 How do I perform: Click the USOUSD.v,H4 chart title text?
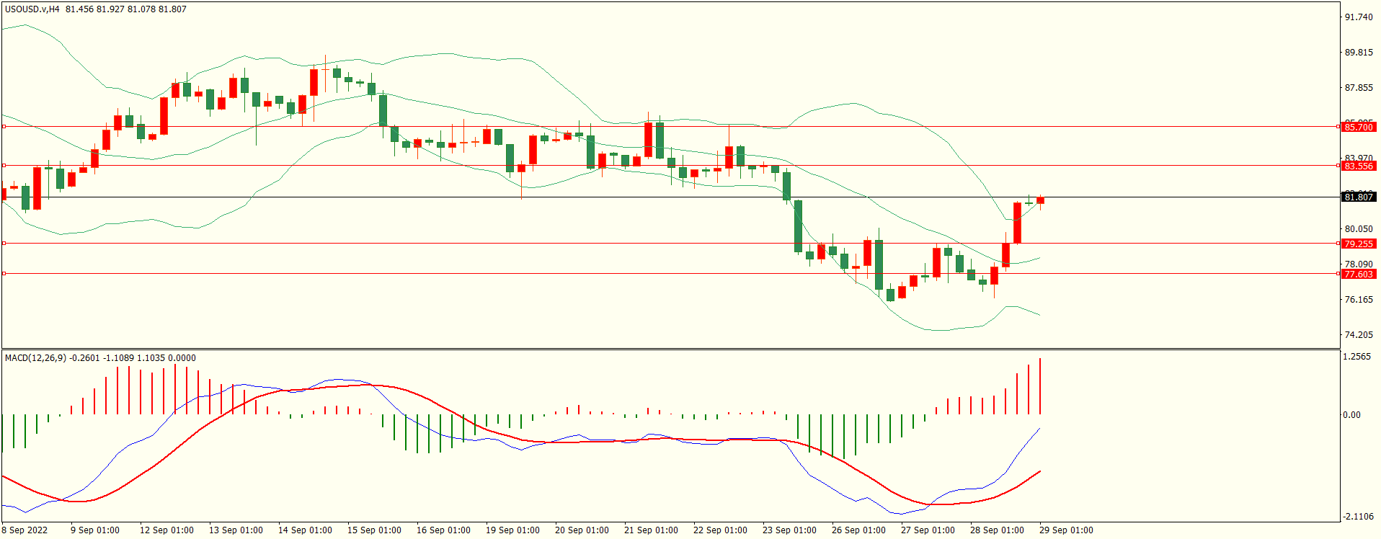click(x=32, y=9)
